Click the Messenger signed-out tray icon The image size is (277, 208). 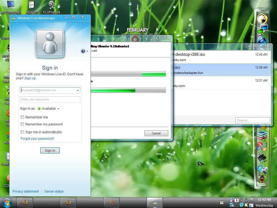point(232,200)
